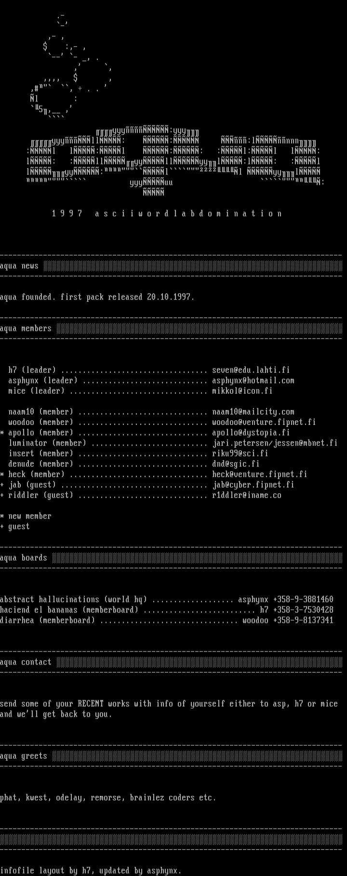Click the diarrhea memberboard phone number +358-9-8137341
The image size is (347, 876).
(303, 621)
